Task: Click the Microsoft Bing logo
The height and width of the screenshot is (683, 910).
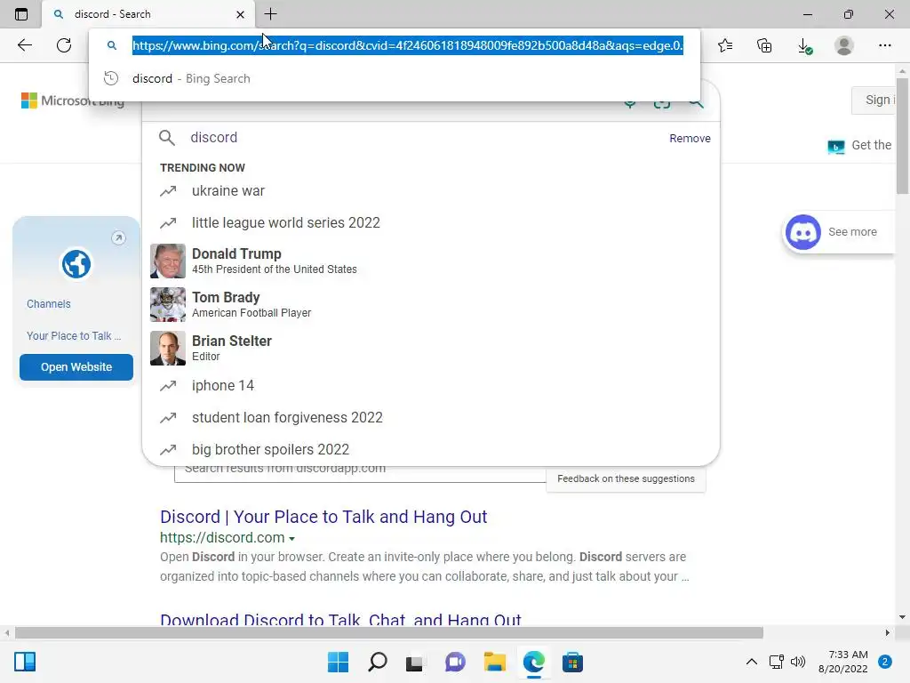Action: click(x=73, y=100)
